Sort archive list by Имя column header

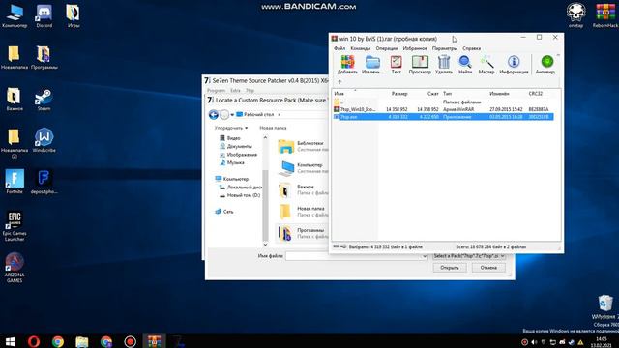[339, 94]
